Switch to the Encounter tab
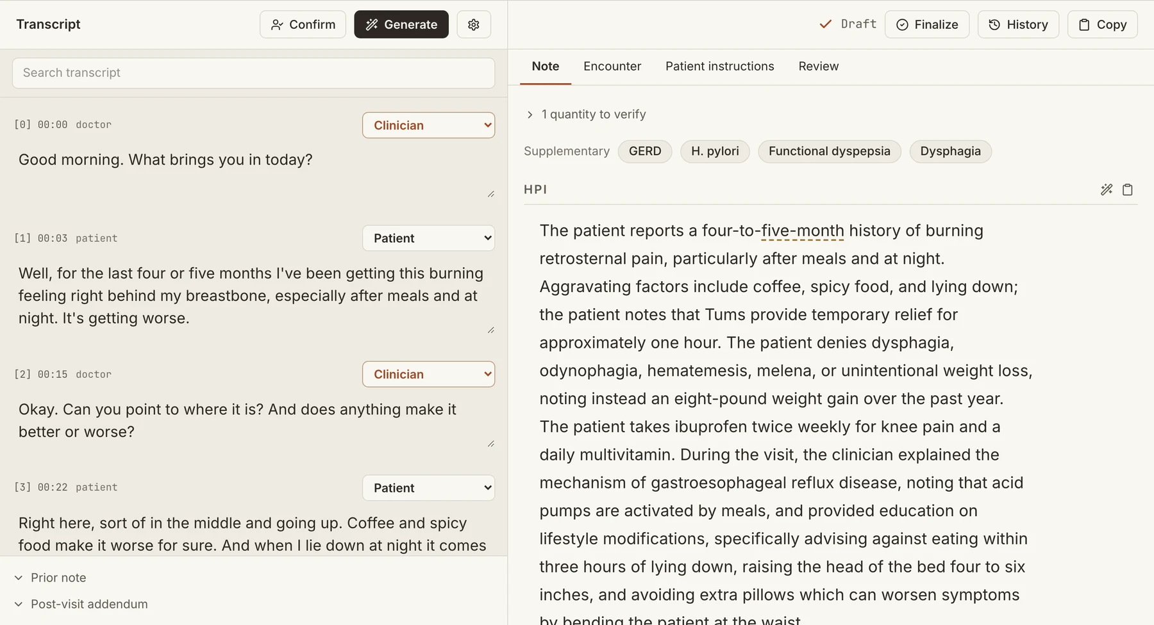Viewport: 1154px width, 625px height. click(x=612, y=66)
